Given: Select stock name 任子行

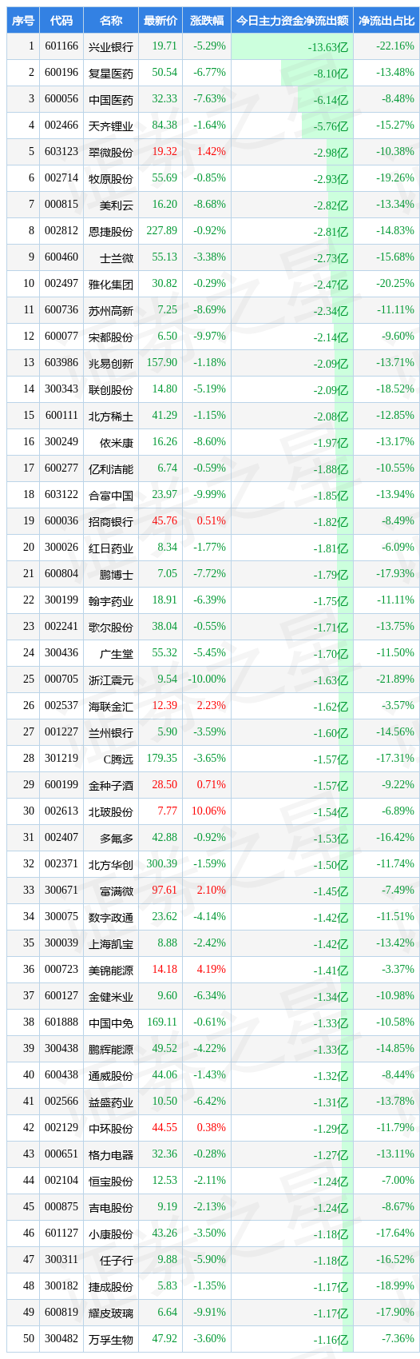Looking at the screenshot, I should 117,1261.
